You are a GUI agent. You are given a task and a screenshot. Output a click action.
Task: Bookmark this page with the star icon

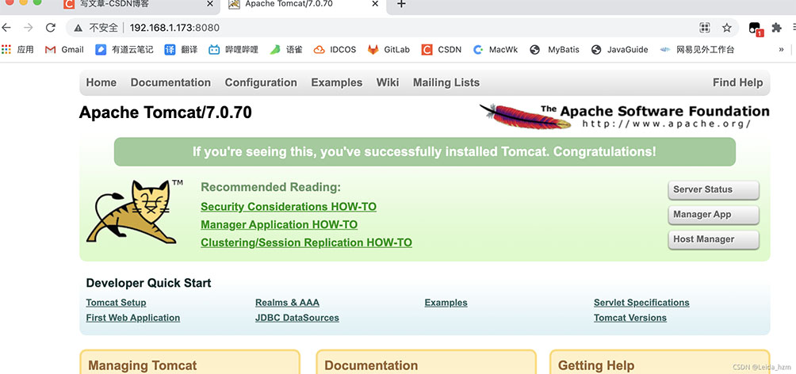tap(726, 28)
